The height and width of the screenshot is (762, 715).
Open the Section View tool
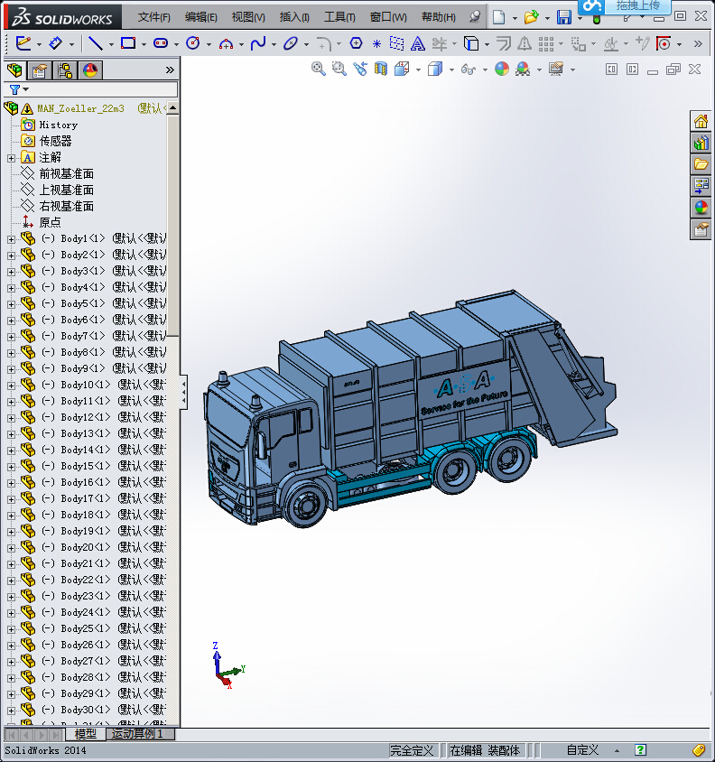[381, 69]
